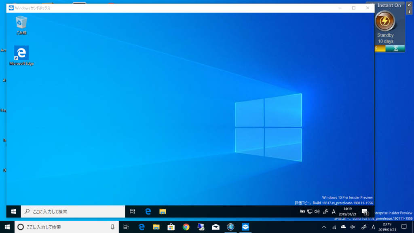Image resolution: width=414 pixels, height=233 pixels.
Task: Click the sandbox pen/ink tray icon
Action: tap(325, 212)
